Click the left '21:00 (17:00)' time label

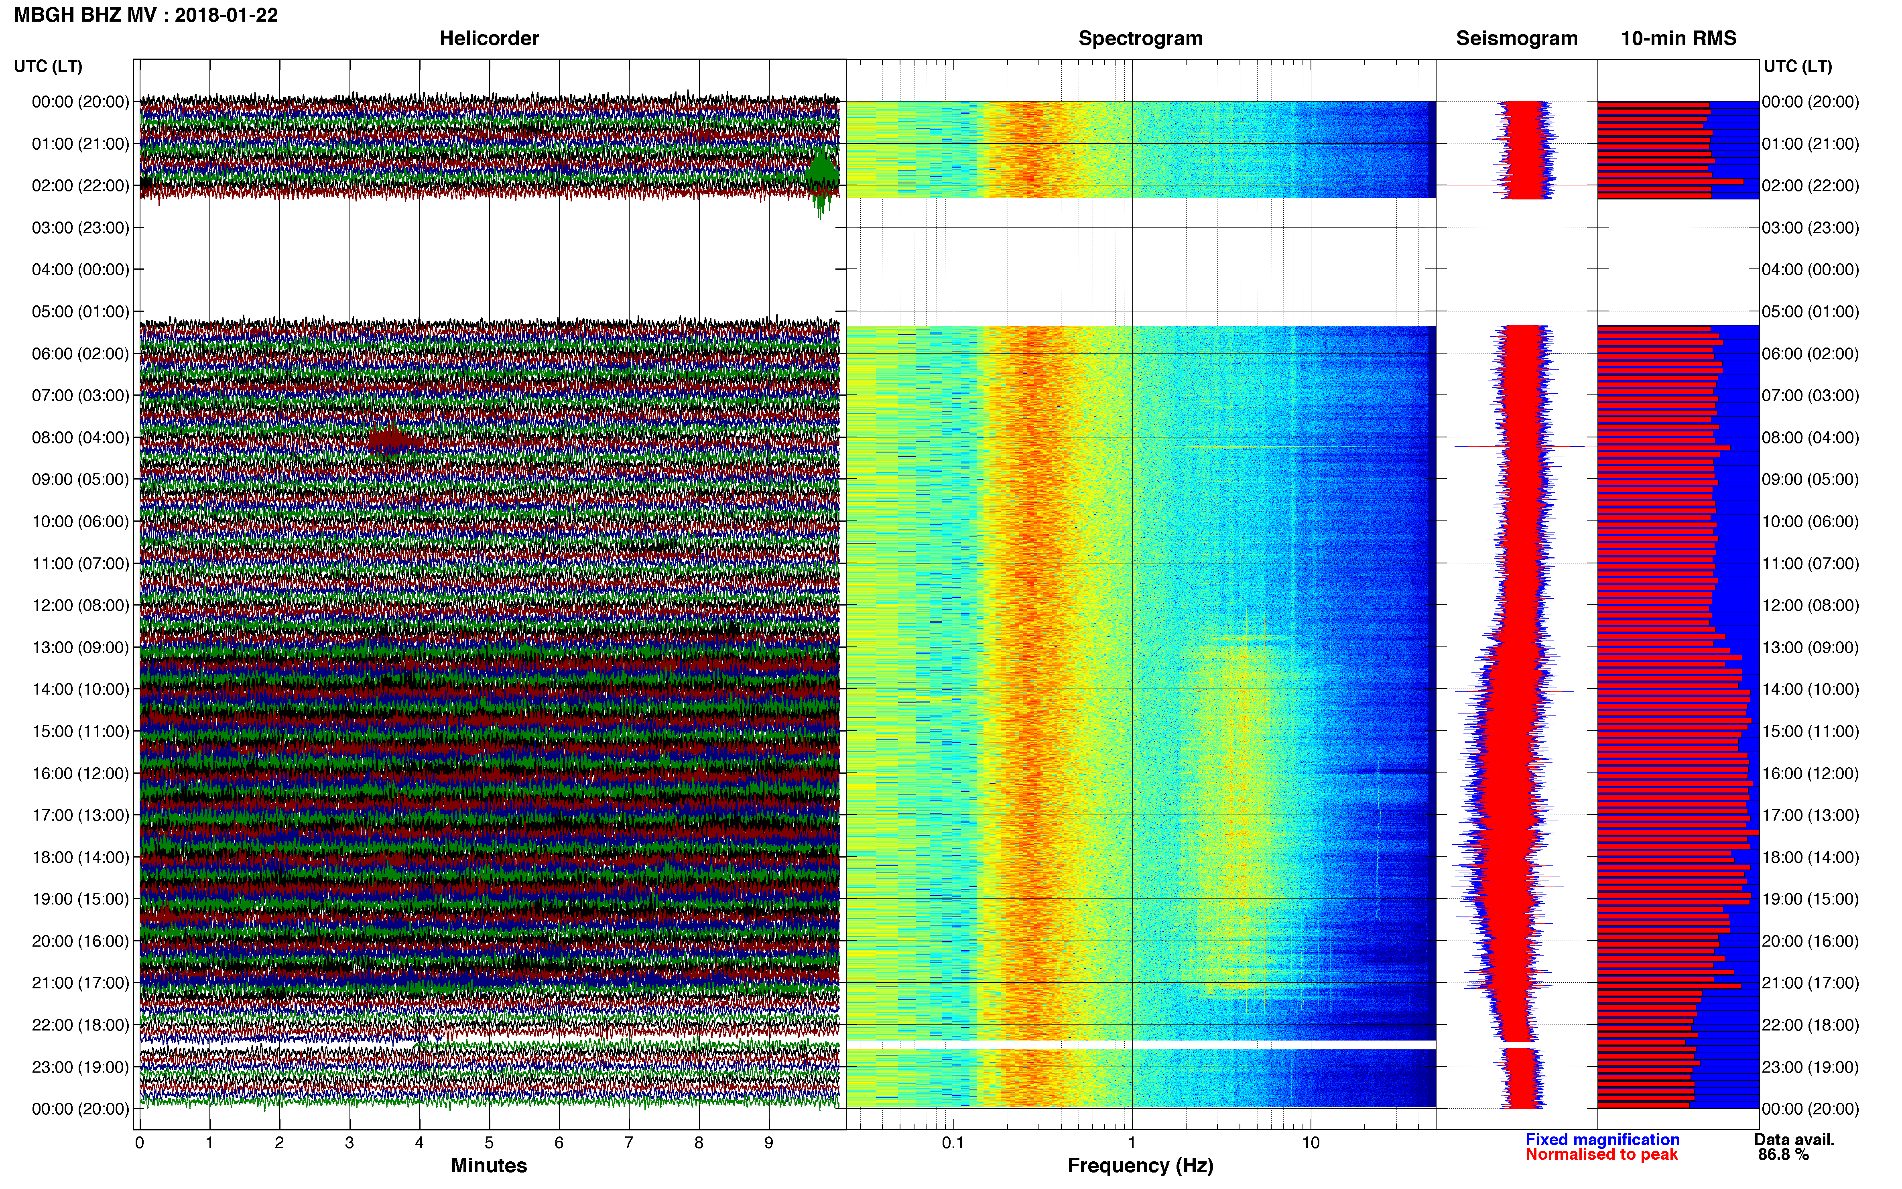coord(80,983)
